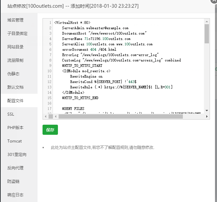Click the leftmost arrow in editor bottom bar
The image size is (217, 202).
(46, 116)
